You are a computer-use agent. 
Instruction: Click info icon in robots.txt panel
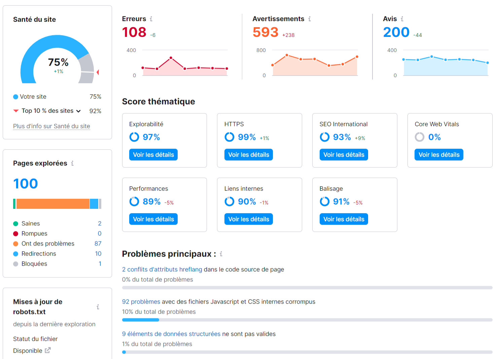98,307
